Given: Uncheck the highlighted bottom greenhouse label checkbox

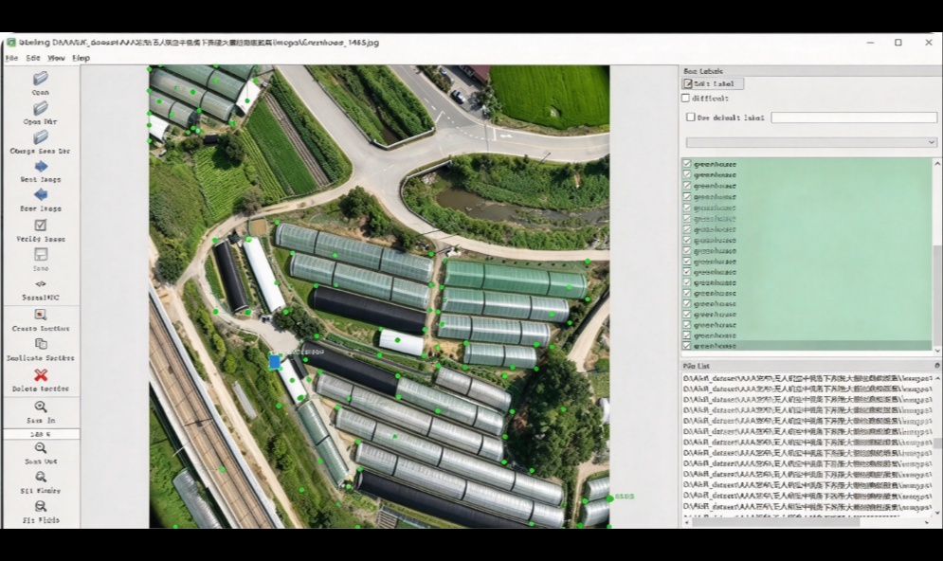Looking at the screenshot, I should [x=687, y=346].
